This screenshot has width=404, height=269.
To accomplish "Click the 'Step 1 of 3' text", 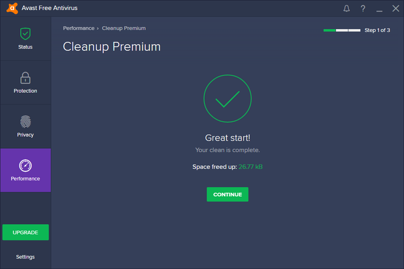I will (377, 30).
